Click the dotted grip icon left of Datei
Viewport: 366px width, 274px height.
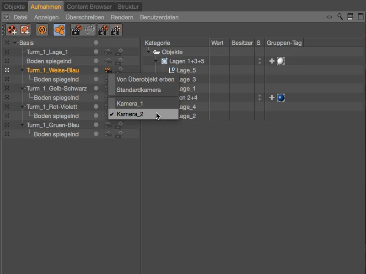click(x=7, y=17)
